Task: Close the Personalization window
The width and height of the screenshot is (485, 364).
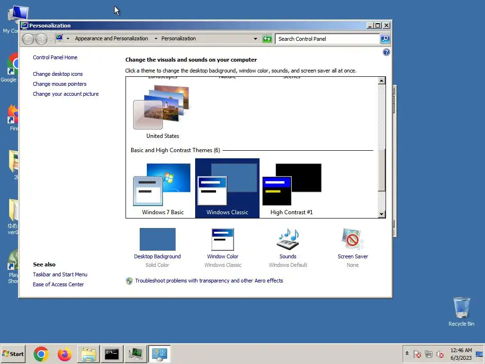Action: pos(386,26)
